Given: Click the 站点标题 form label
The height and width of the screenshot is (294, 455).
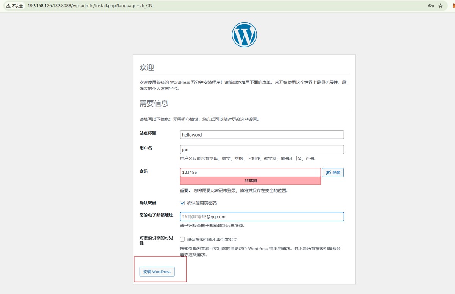Looking at the screenshot, I should 148,133.
